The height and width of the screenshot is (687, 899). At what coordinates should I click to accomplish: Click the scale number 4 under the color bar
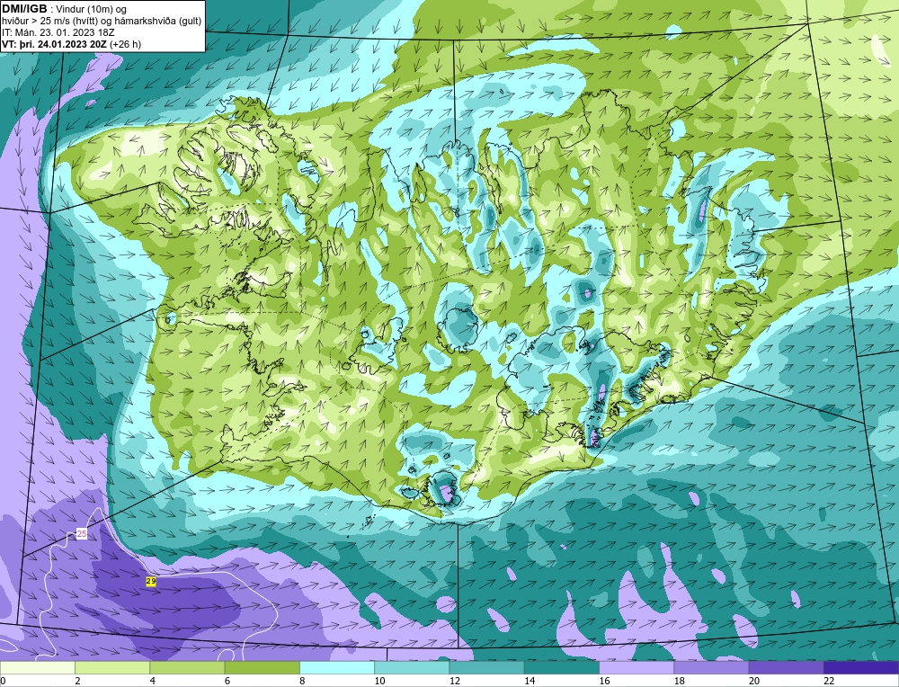(152, 681)
